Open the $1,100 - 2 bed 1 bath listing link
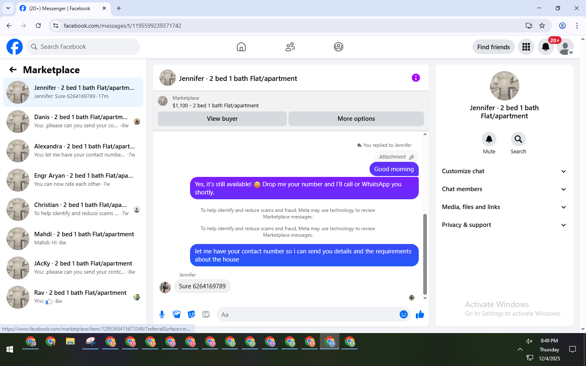This screenshot has width=586, height=366. 215,105
